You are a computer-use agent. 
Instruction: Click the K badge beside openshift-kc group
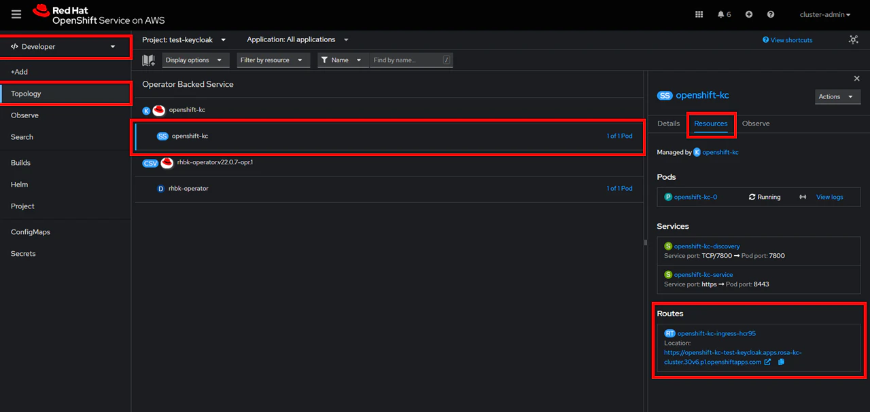[x=146, y=110]
